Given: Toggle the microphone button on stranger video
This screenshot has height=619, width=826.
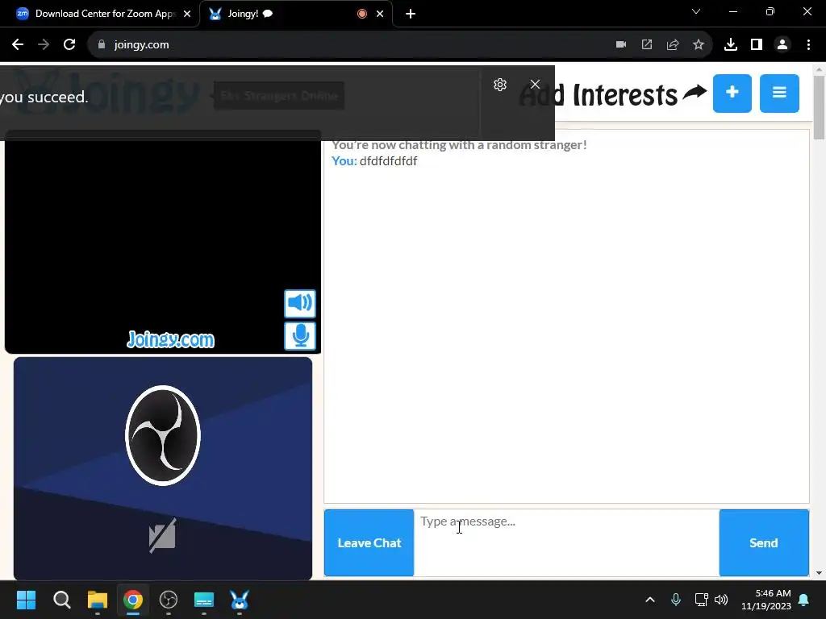Looking at the screenshot, I should (300, 336).
